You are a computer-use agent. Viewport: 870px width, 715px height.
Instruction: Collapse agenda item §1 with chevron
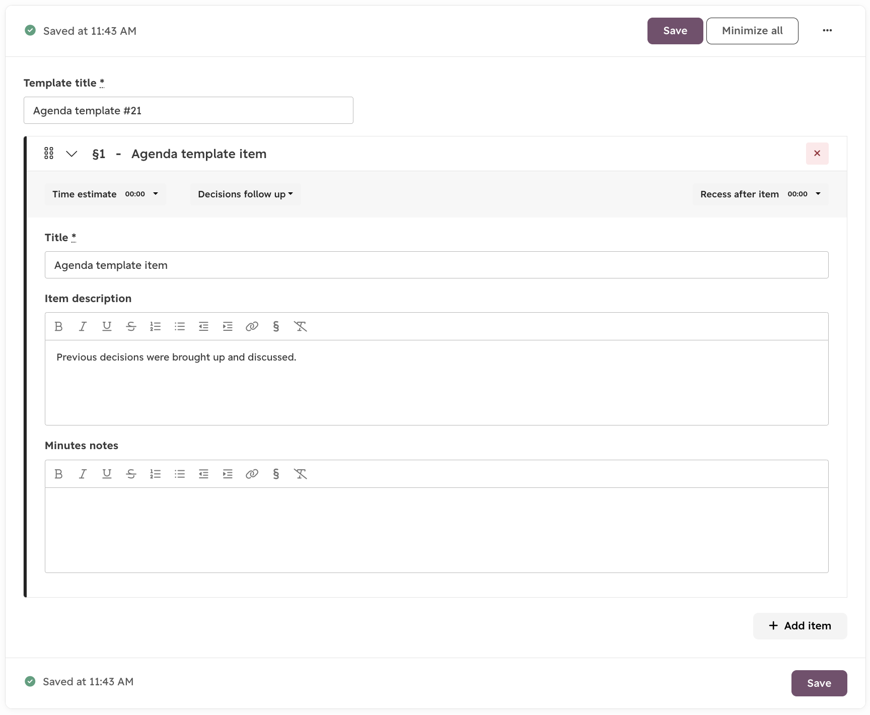pos(71,154)
